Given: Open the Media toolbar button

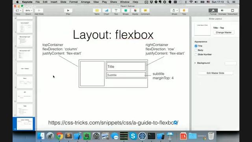Looking at the screenshot, I should (x=135, y=11).
